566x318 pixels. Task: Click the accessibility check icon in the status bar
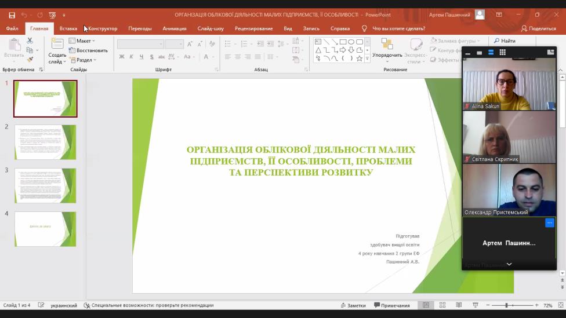(86, 305)
